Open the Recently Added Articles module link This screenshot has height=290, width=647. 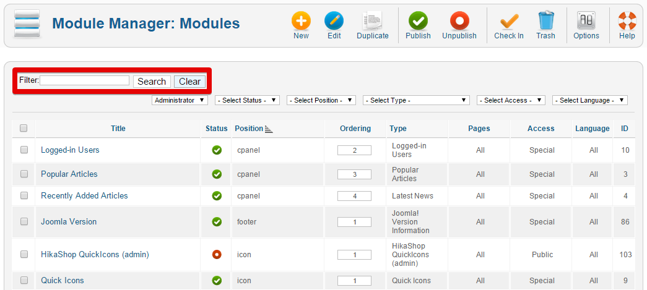(x=85, y=195)
